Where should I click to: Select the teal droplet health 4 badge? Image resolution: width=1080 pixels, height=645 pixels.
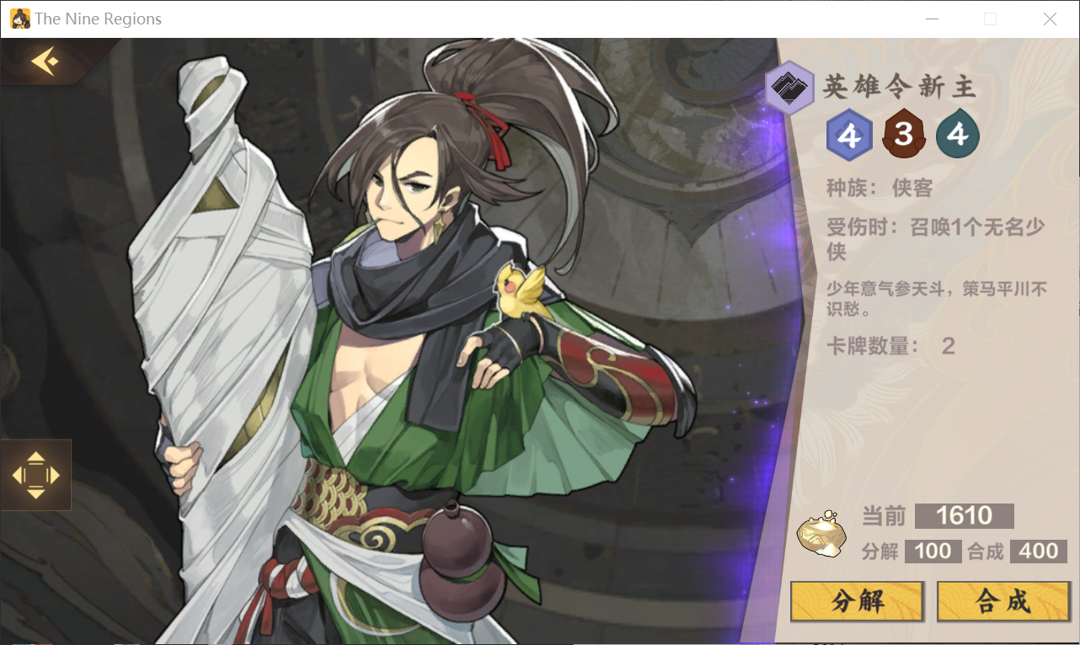(x=958, y=134)
